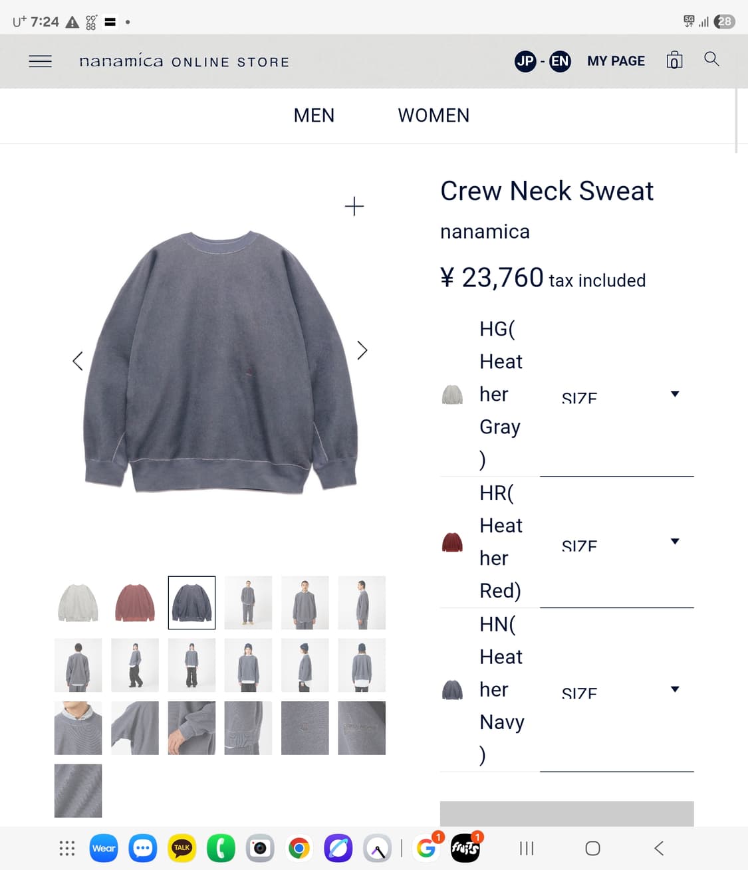This screenshot has width=748, height=870.
Task: View the fabric close-up last thumbnail
Action: click(x=78, y=791)
